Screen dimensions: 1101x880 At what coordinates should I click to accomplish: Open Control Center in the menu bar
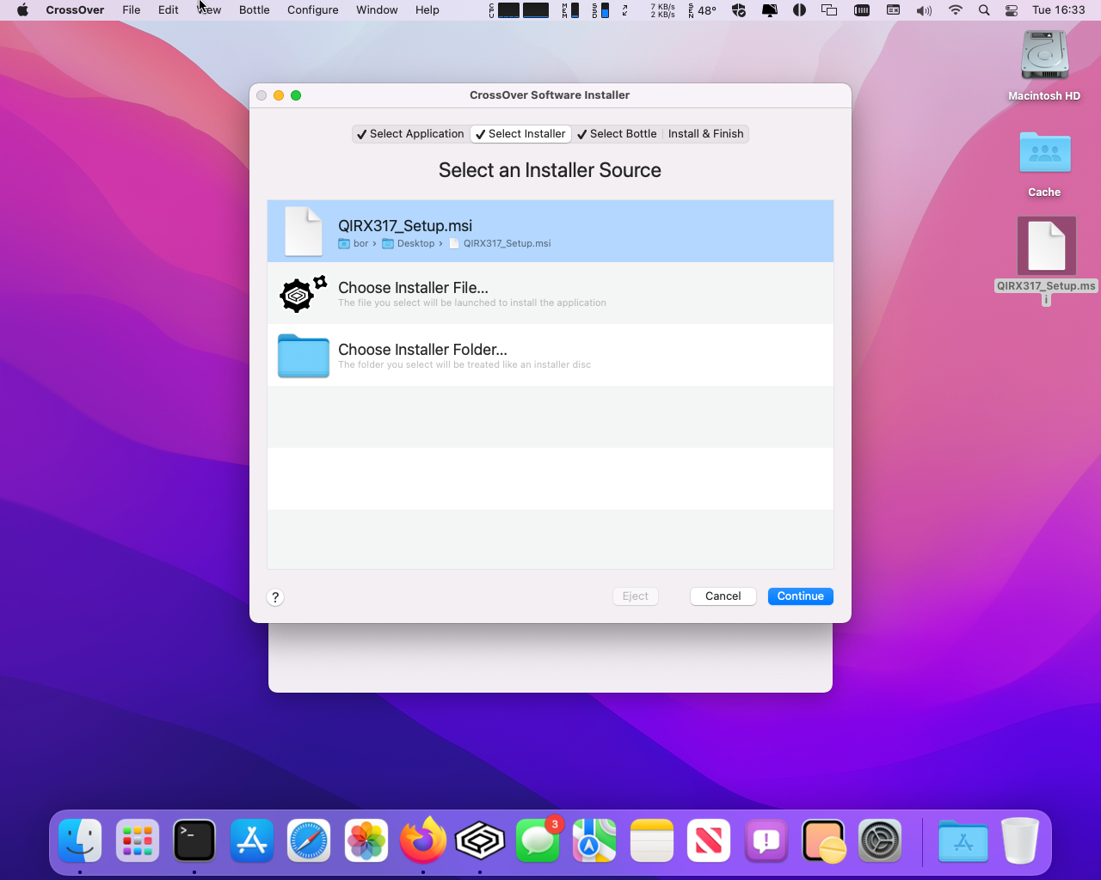[x=1012, y=10]
